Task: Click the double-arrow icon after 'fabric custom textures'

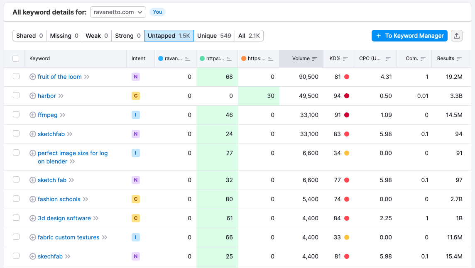Action: tap(105, 237)
